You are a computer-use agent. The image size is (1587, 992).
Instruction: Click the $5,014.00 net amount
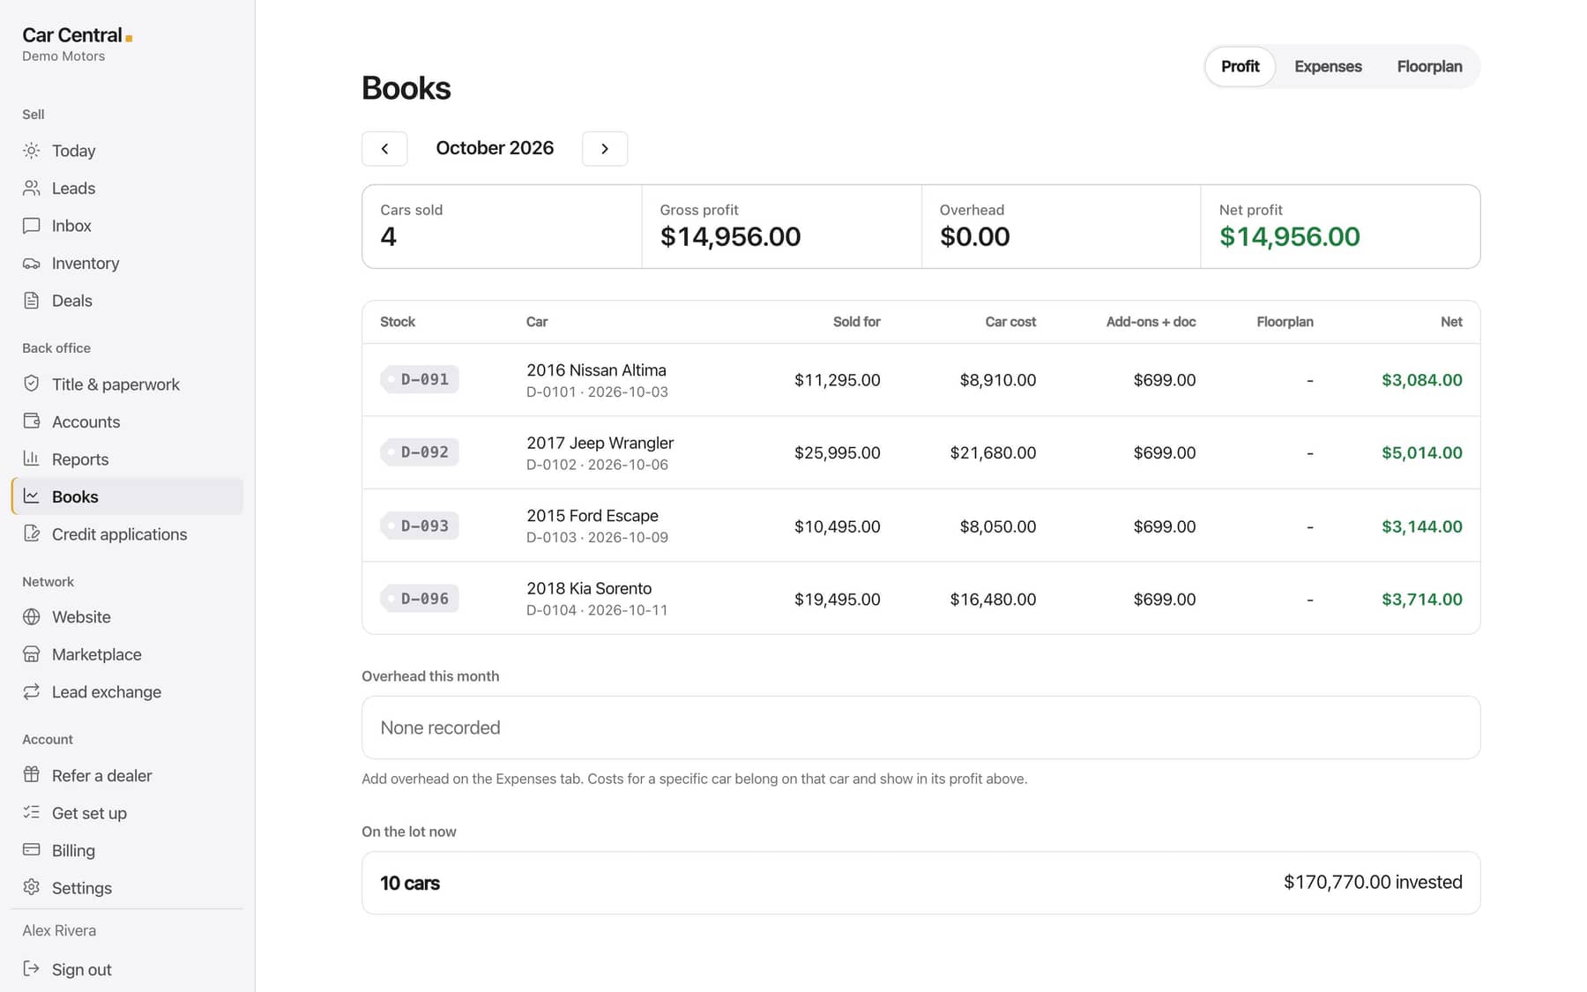1421,452
